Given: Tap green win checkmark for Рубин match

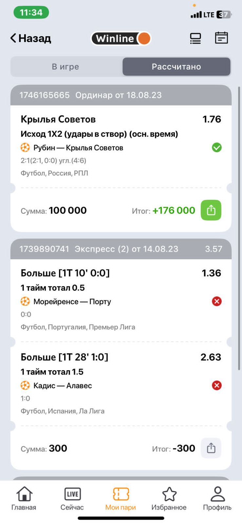Looking at the screenshot, I should click(x=216, y=148).
